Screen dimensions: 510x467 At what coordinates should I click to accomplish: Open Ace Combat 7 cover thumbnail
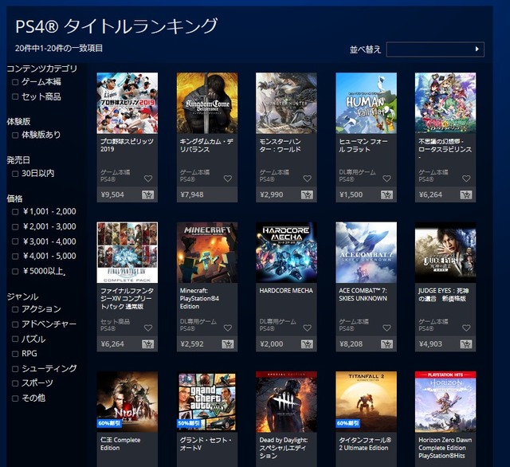coord(366,253)
